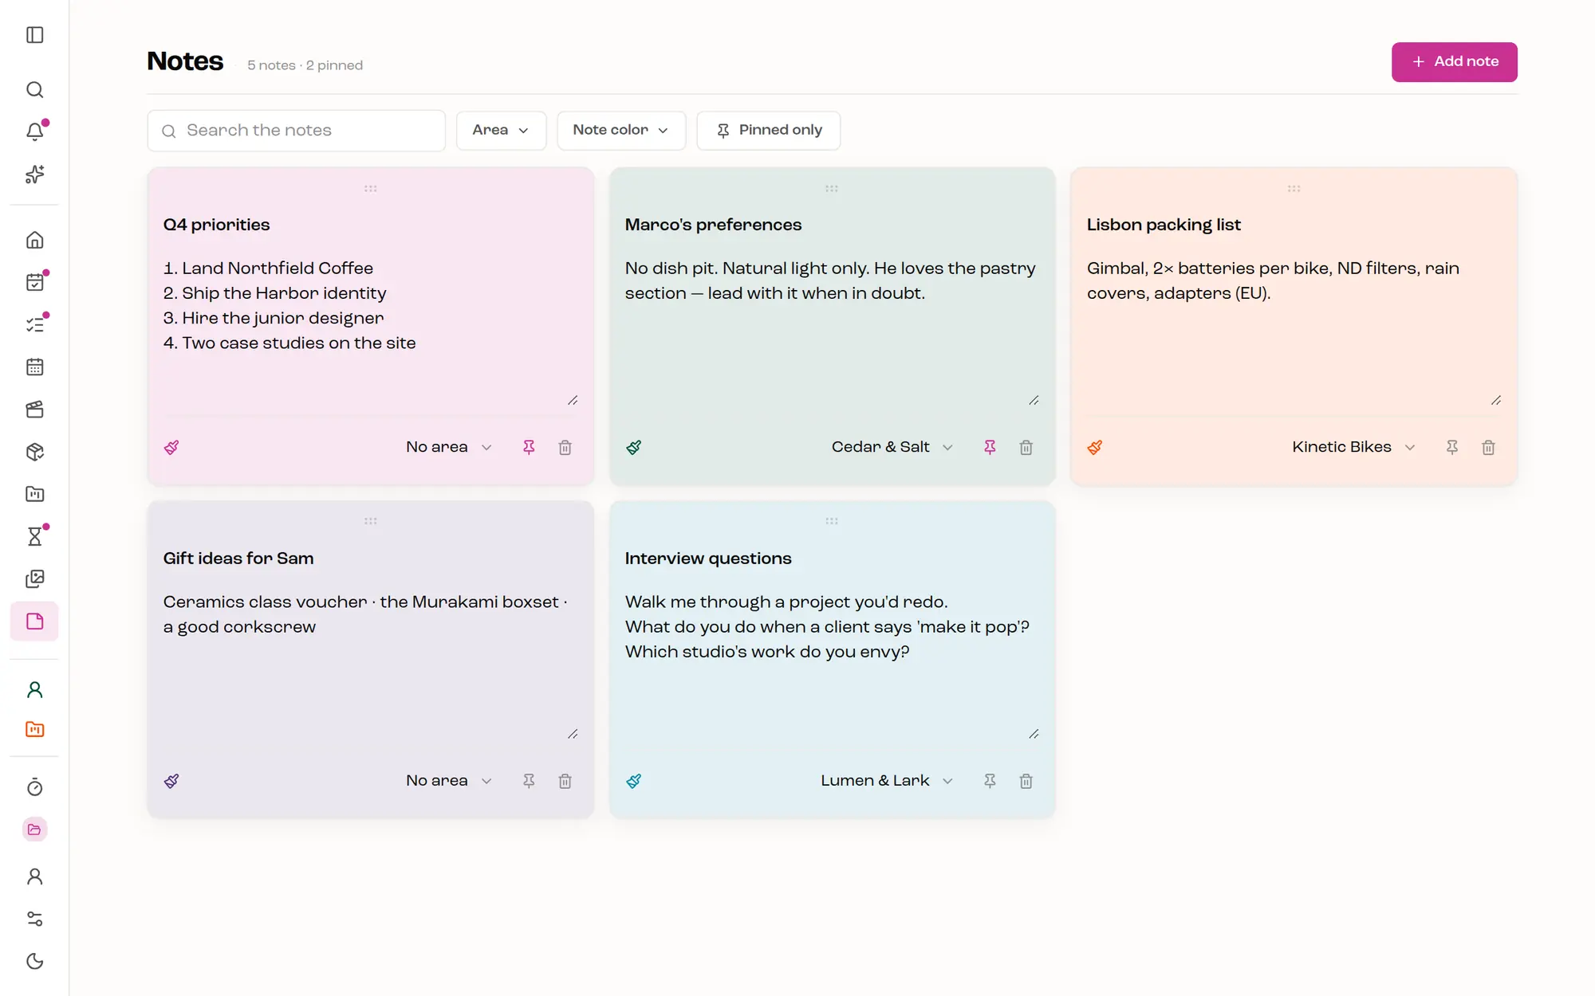The image size is (1595, 996).
Task: Unpin the Q4 priorities note
Action: pyautogui.click(x=529, y=447)
